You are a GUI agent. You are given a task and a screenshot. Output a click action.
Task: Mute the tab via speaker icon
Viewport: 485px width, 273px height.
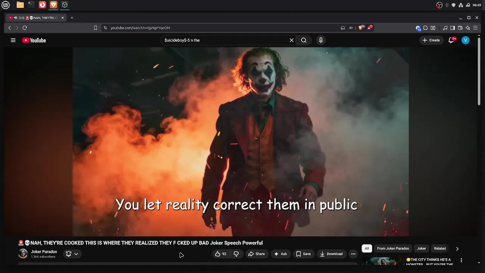16,18
